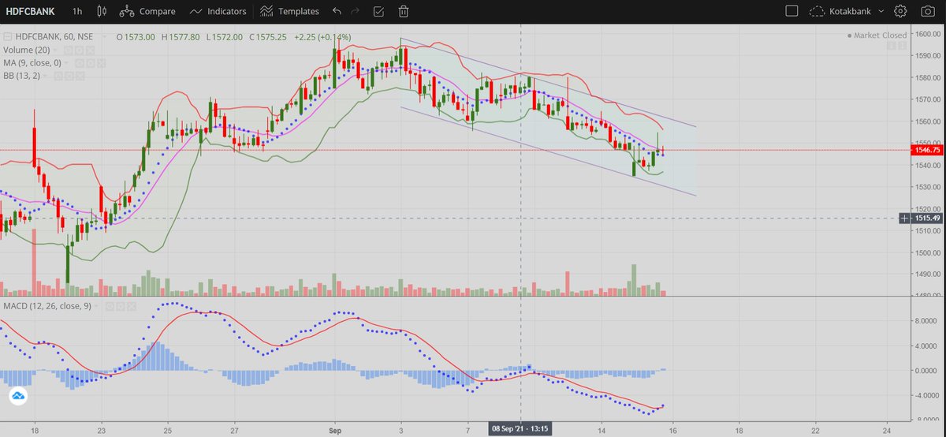Click the cloud save layout icon
Viewport: 946px width, 437px height.
[x=816, y=12]
